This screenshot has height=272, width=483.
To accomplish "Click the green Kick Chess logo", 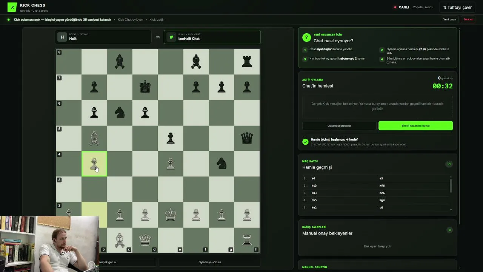I will 12,7.
